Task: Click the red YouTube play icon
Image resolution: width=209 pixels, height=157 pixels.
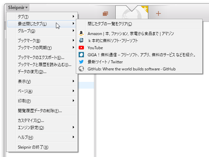Action: [81, 48]
